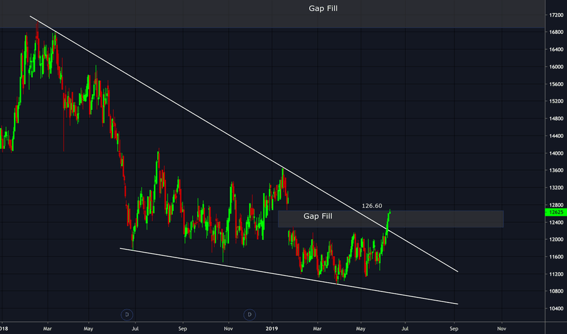The height and width of the screenshot is (334, 567).
Task: Click the 14000 price scale label
Action: (556, 153)
